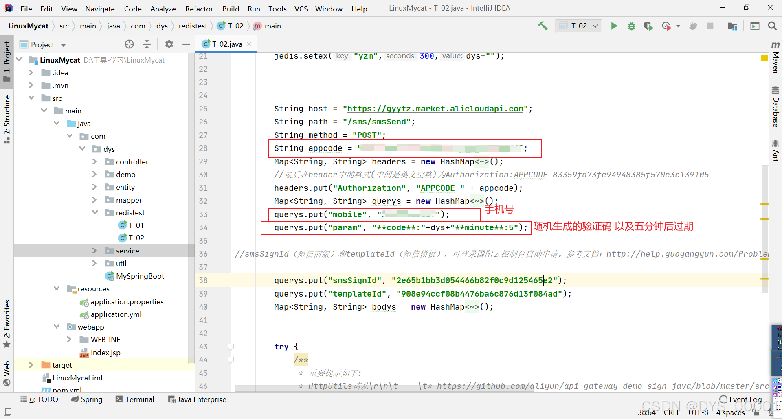This screenshot has width=782, height=419.
Task: Click line separator CRLF in status bar
Action: point(672,412)
